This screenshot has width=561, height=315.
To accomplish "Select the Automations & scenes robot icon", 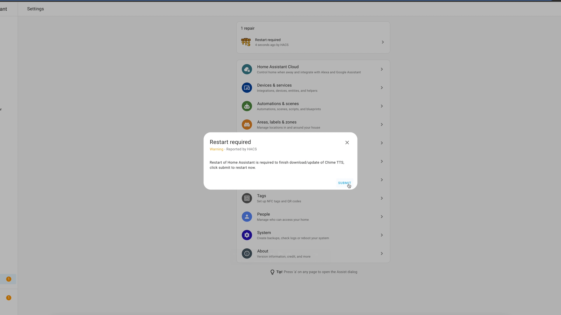I will [x=247, y=106].
